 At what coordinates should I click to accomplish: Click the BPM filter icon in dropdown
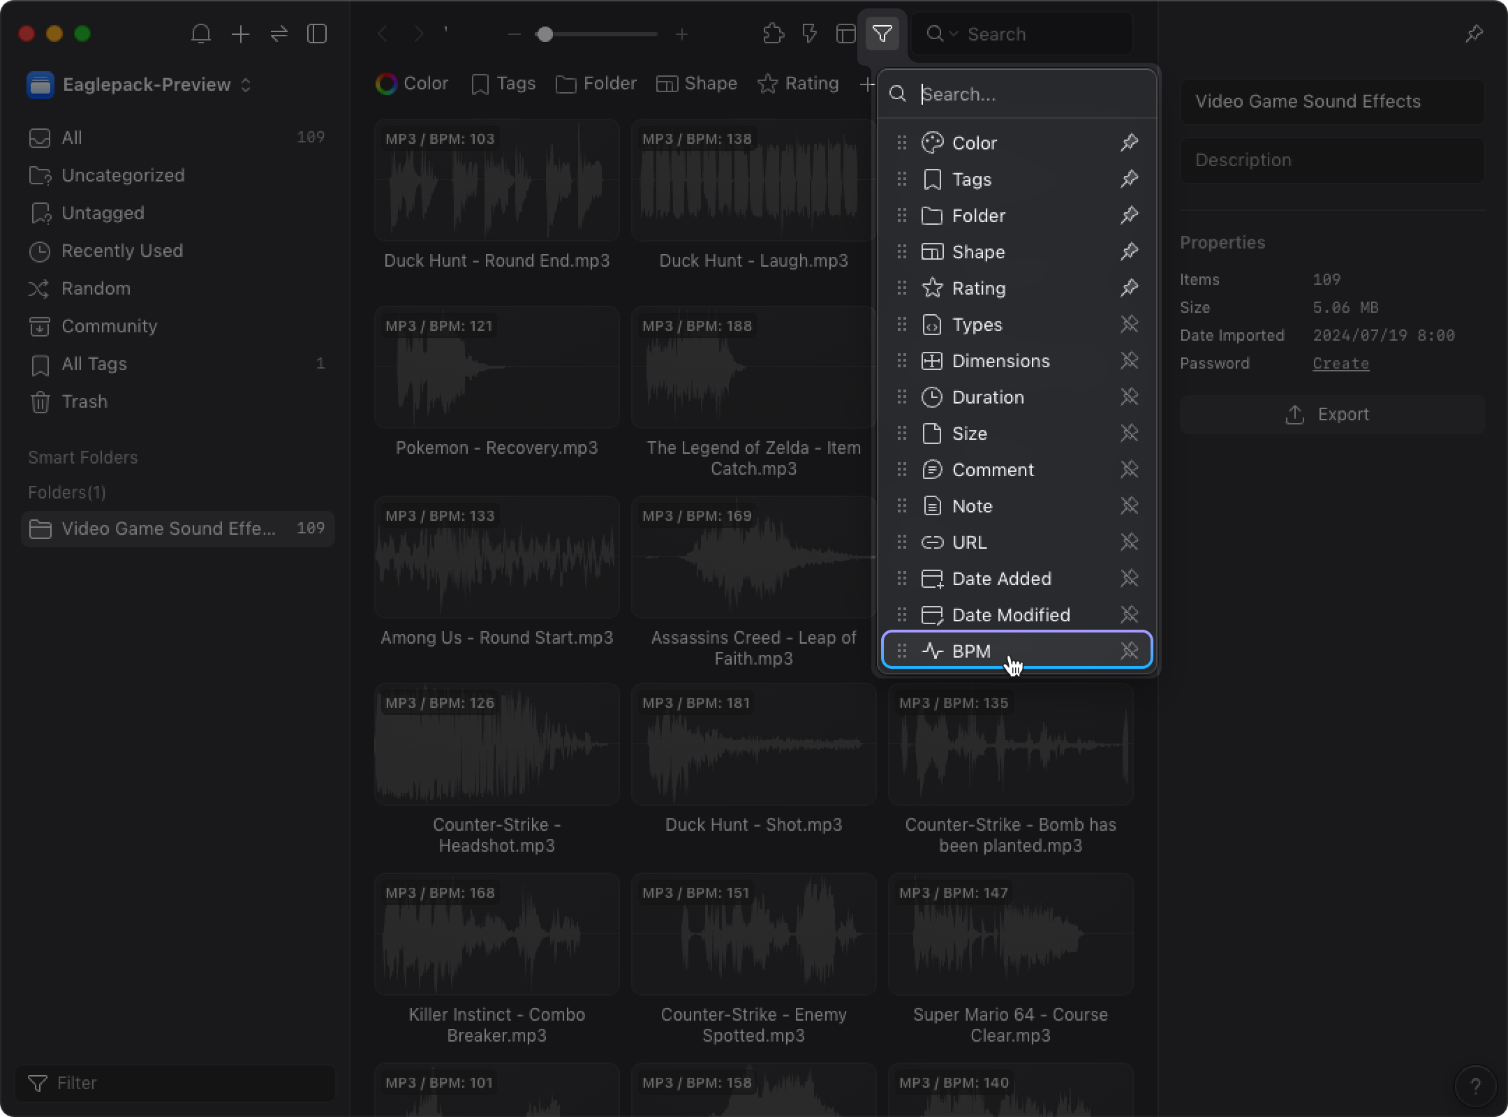point(933,651)
